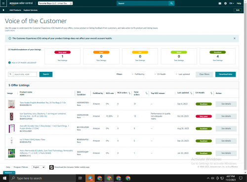Open the Favorite Buys LLC account switcher

pyautogui.click(x=55, y=3)
